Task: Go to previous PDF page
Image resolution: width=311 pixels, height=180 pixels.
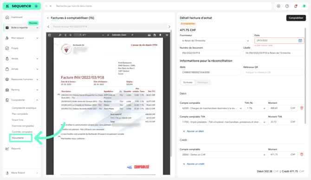Action: pyautogui.click(x=65, y=35)
